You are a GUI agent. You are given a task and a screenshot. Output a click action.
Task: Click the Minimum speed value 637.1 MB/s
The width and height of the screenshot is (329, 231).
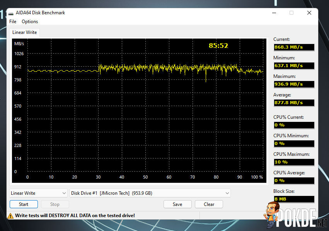[x=294, y=66]
